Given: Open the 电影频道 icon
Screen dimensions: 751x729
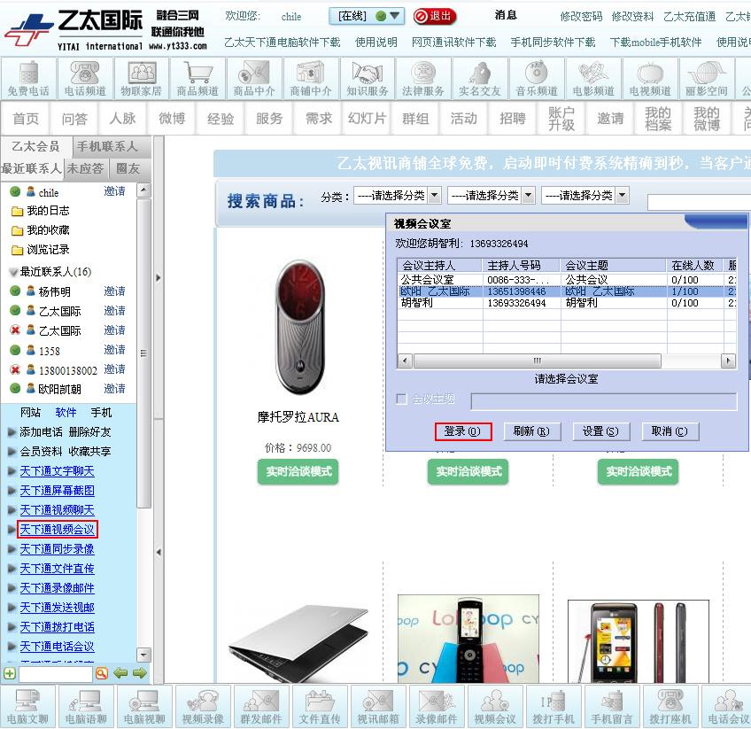Looking at the screenshot, I should tap(593, 78).
